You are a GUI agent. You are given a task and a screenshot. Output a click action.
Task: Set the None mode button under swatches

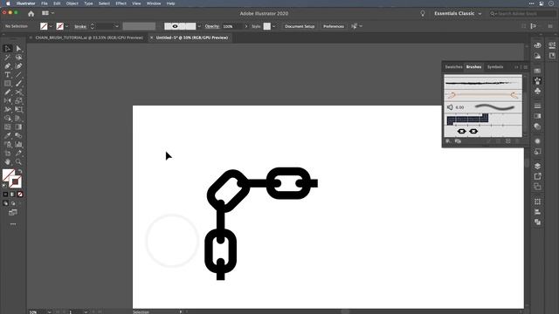(20, 195)
